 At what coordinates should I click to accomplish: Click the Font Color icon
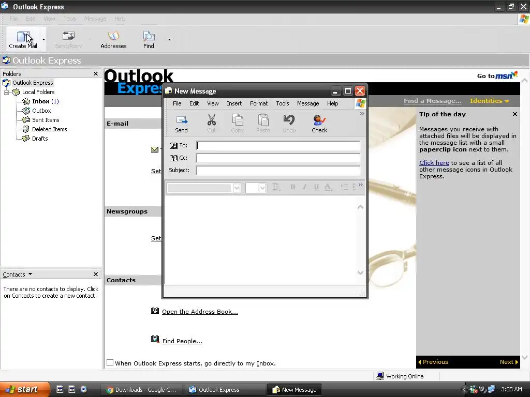click(x=328, y=187)
